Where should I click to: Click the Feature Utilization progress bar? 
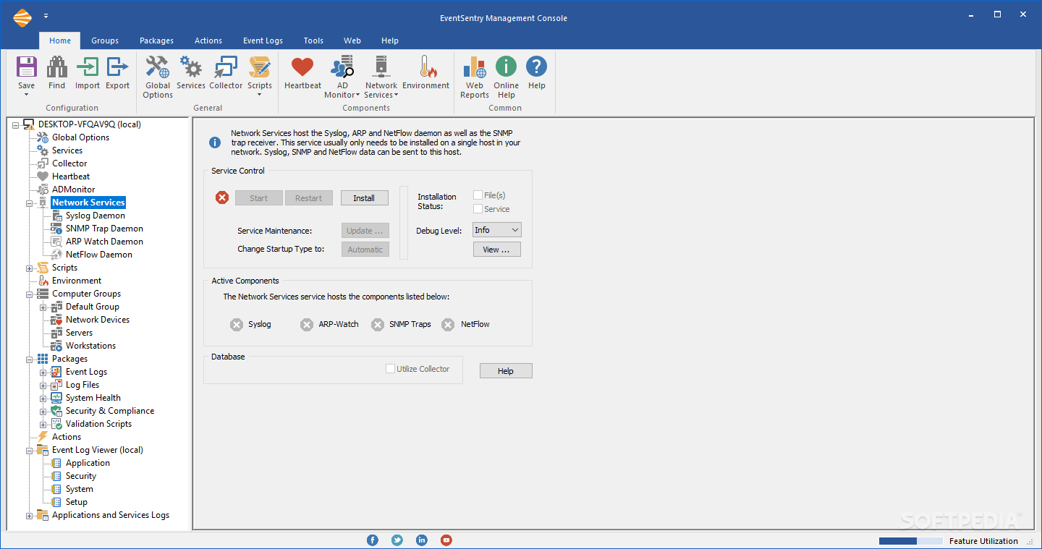point(911,541)
